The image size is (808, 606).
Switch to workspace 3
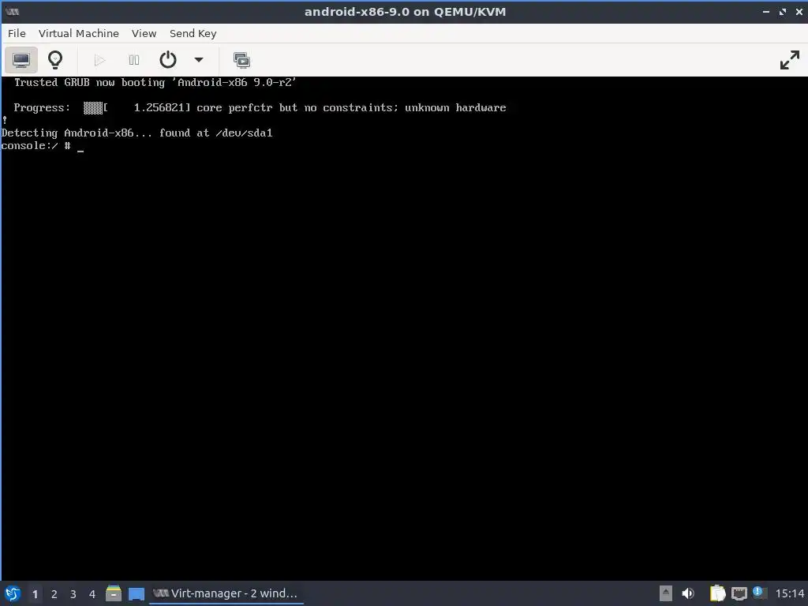point(73,594)
